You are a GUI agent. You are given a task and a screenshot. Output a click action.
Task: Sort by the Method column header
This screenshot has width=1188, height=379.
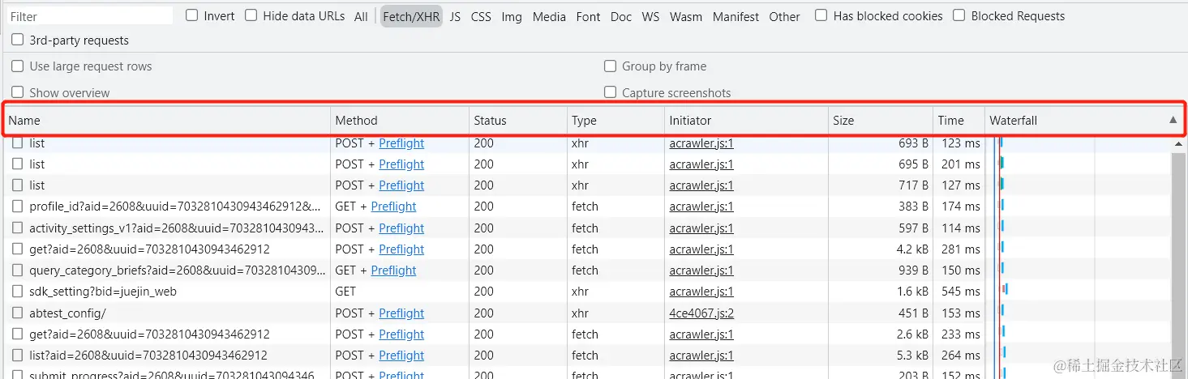pos(400,120)
